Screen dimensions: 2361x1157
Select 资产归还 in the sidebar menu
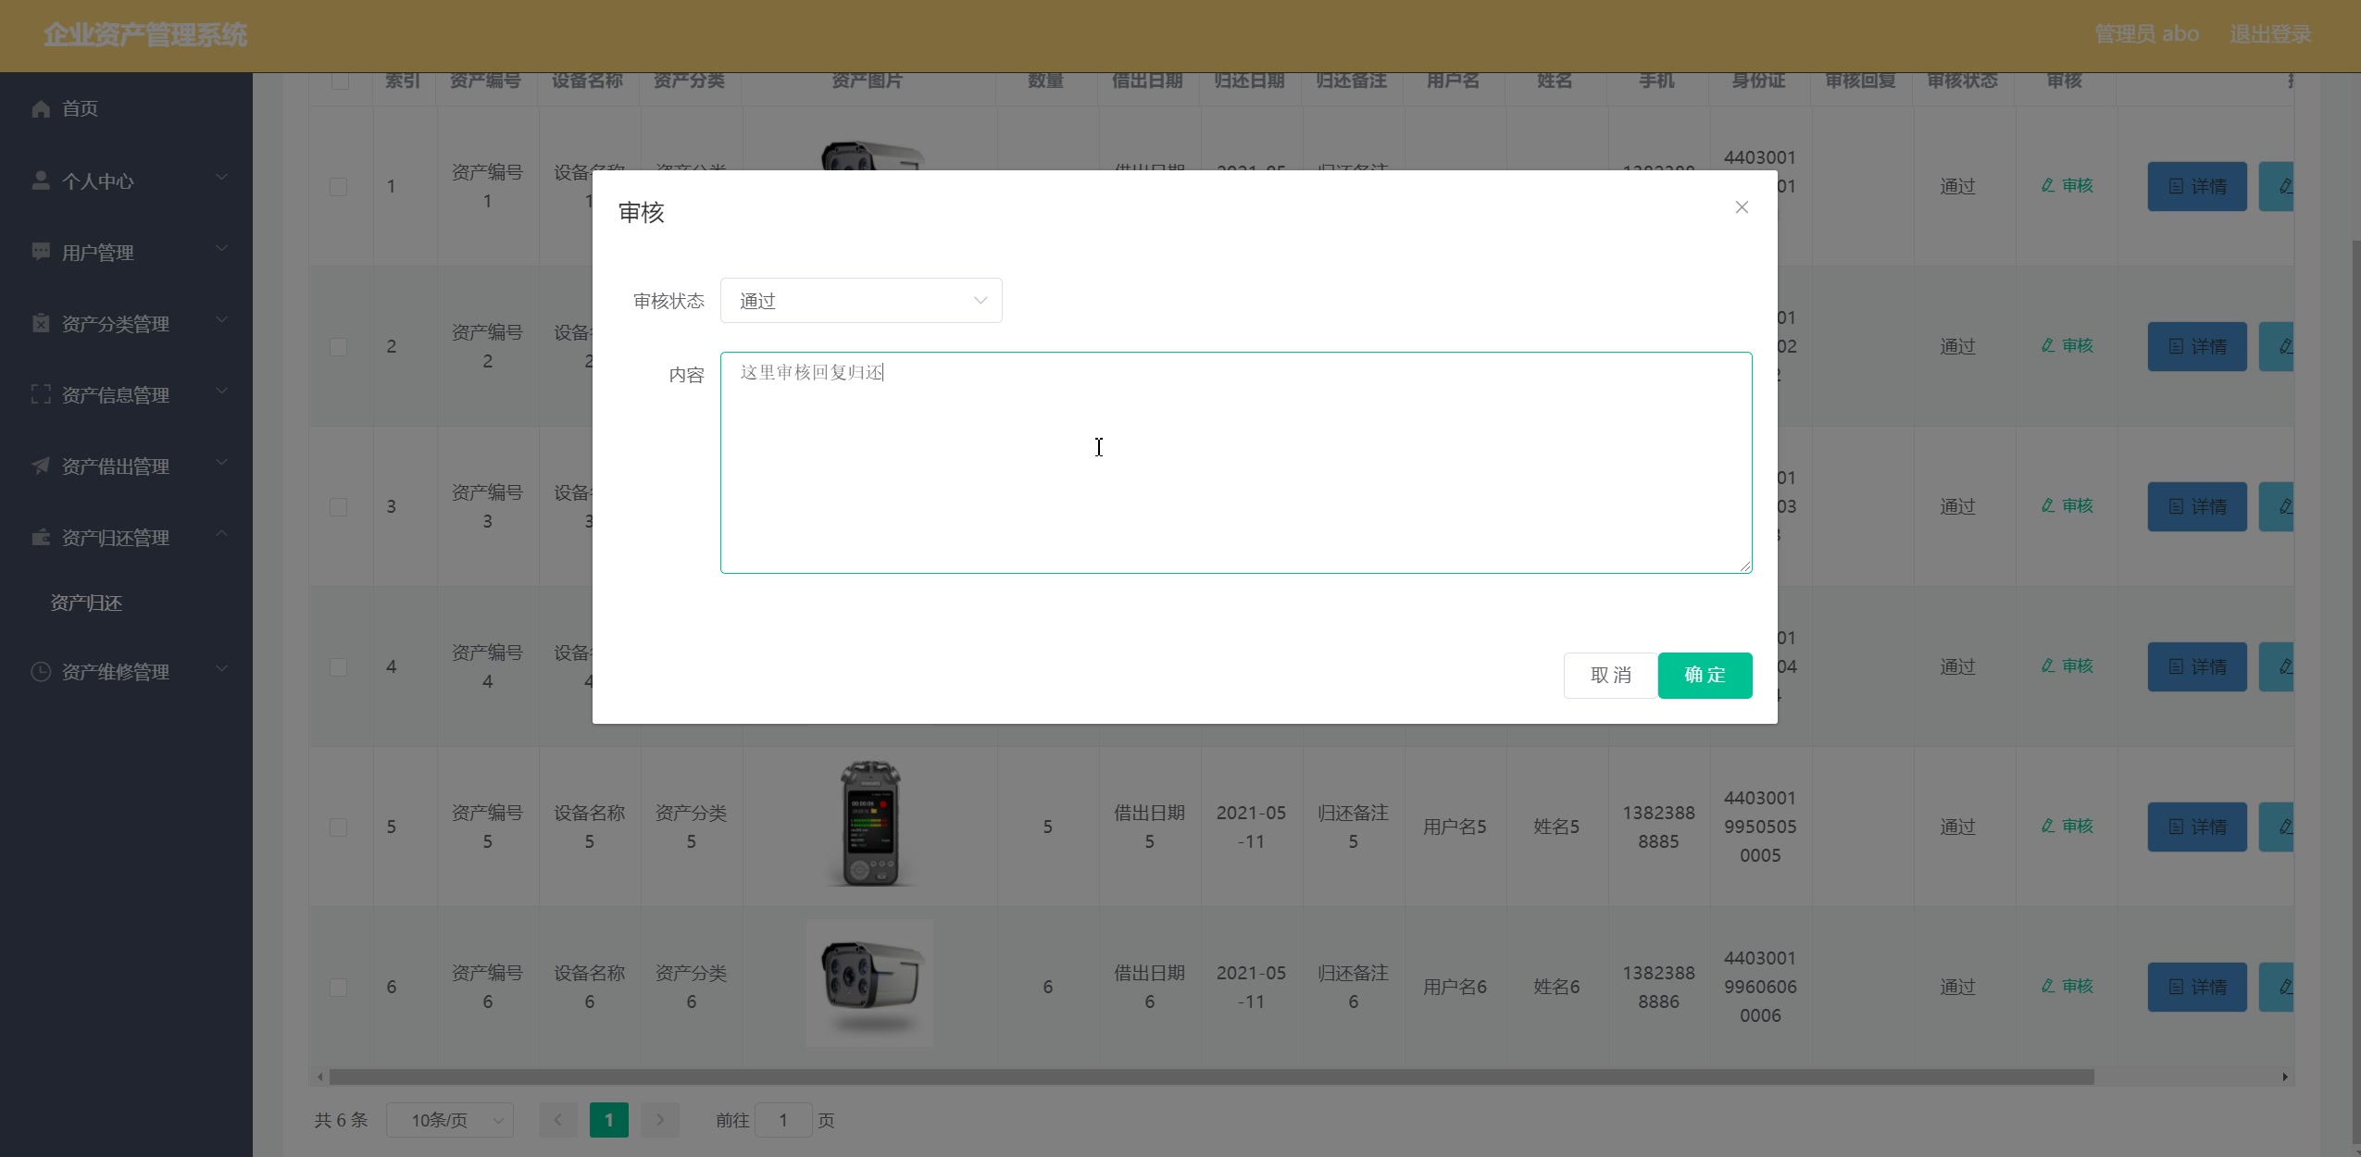click(86, 603)
